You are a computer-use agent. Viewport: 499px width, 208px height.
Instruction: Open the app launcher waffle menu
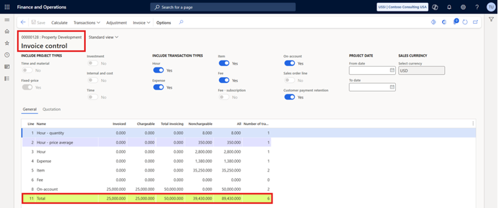click(x=7, y=7)
